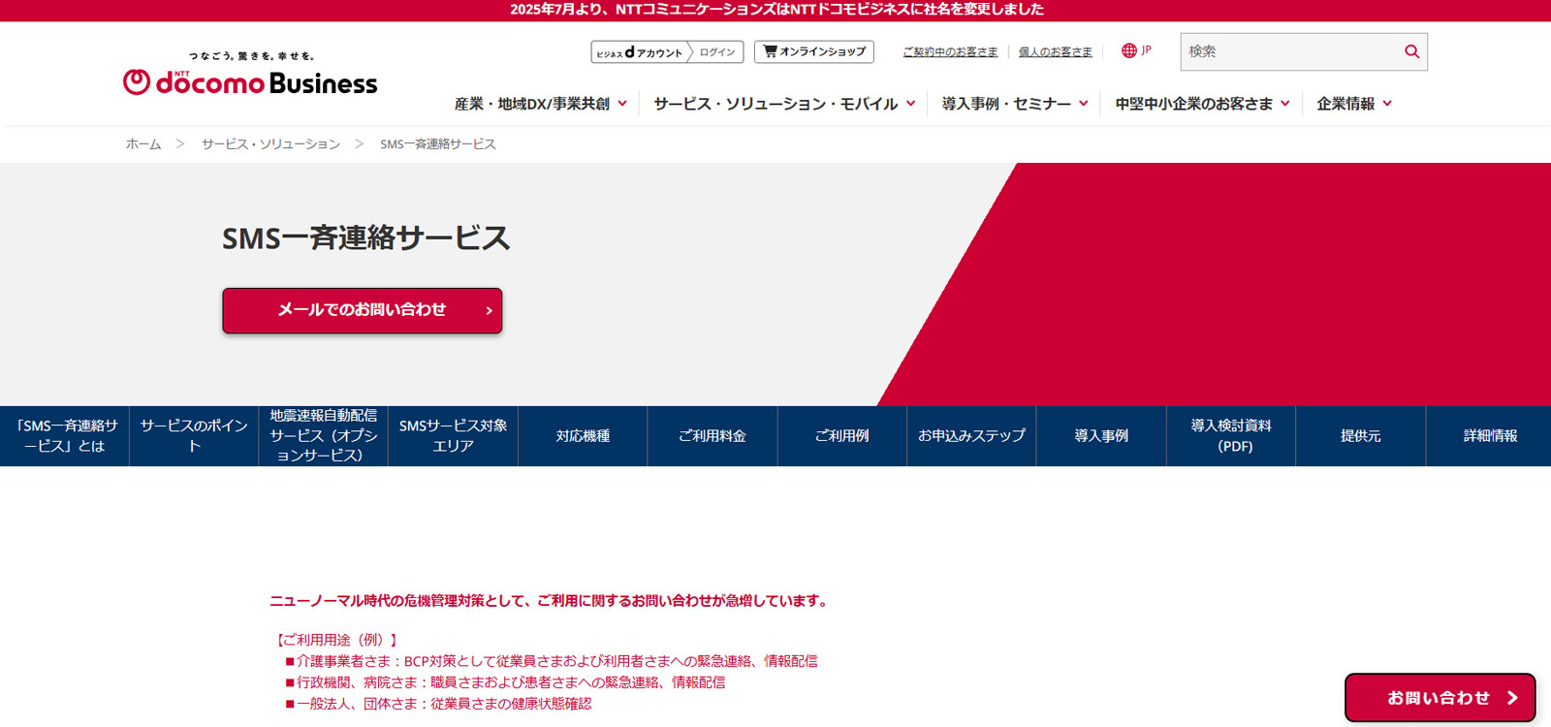The height and width of the screenshot is (727, 1551).
Task: Open the ご契約中のお客さま link
Action: pyautogui.click(x=950, y=52)
